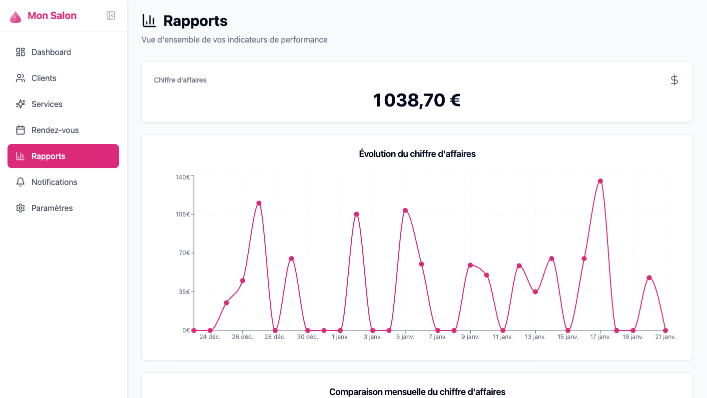
Task: Collapse the sidebar with the panel toggle
Action: (110, 15)
